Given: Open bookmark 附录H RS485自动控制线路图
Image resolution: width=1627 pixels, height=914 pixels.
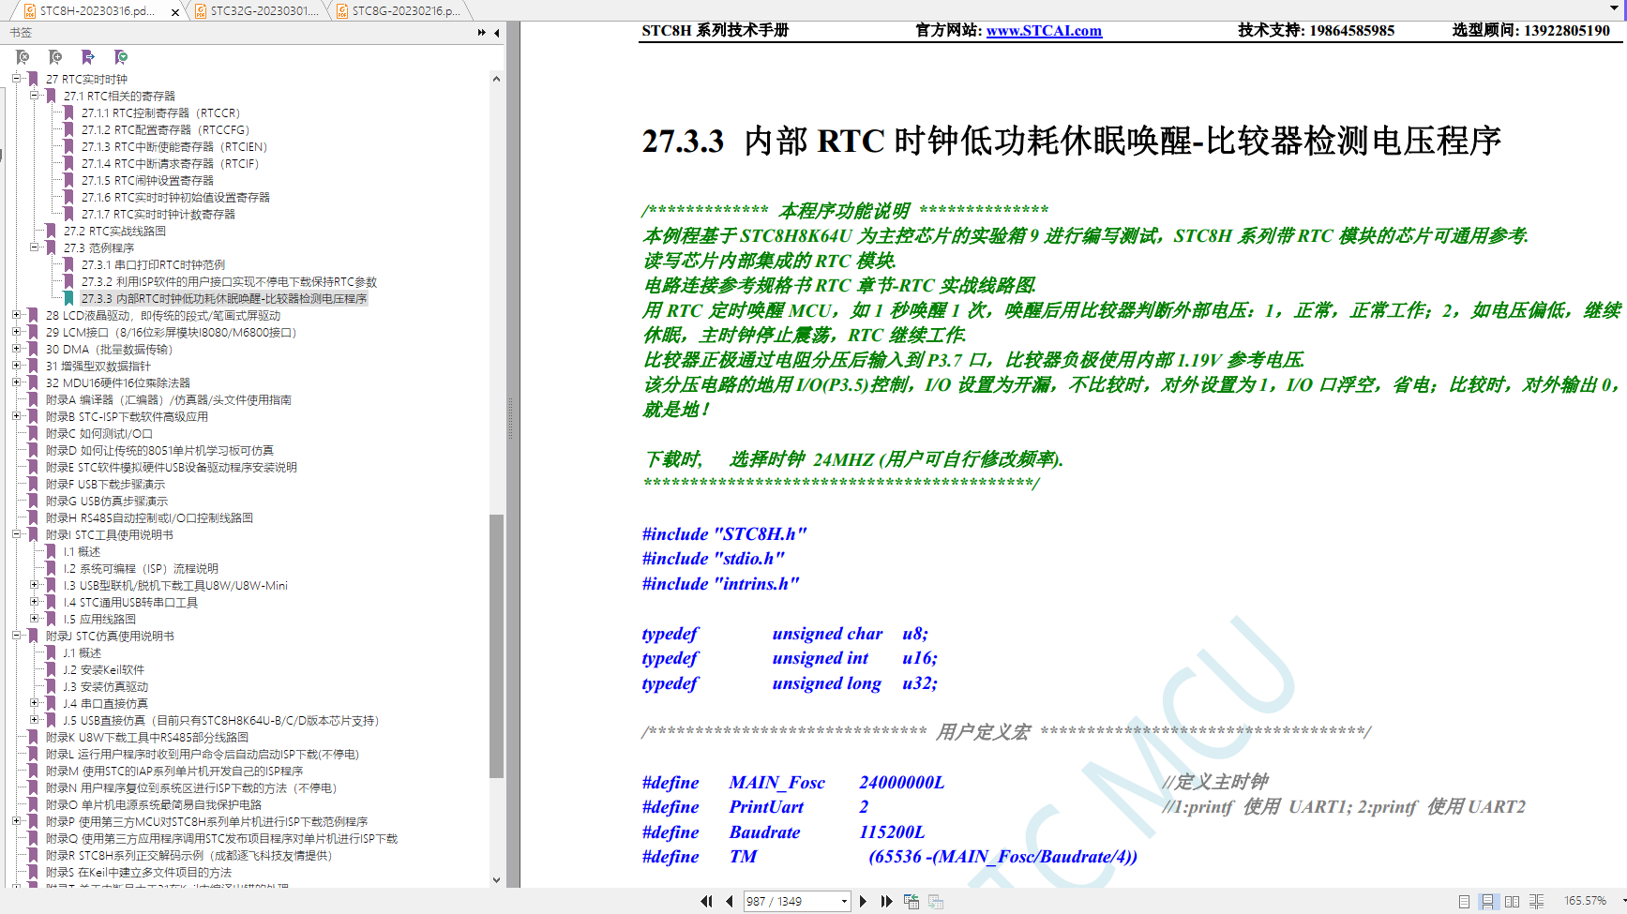Looking at the screenshot, I should click(x=149, y=518).
